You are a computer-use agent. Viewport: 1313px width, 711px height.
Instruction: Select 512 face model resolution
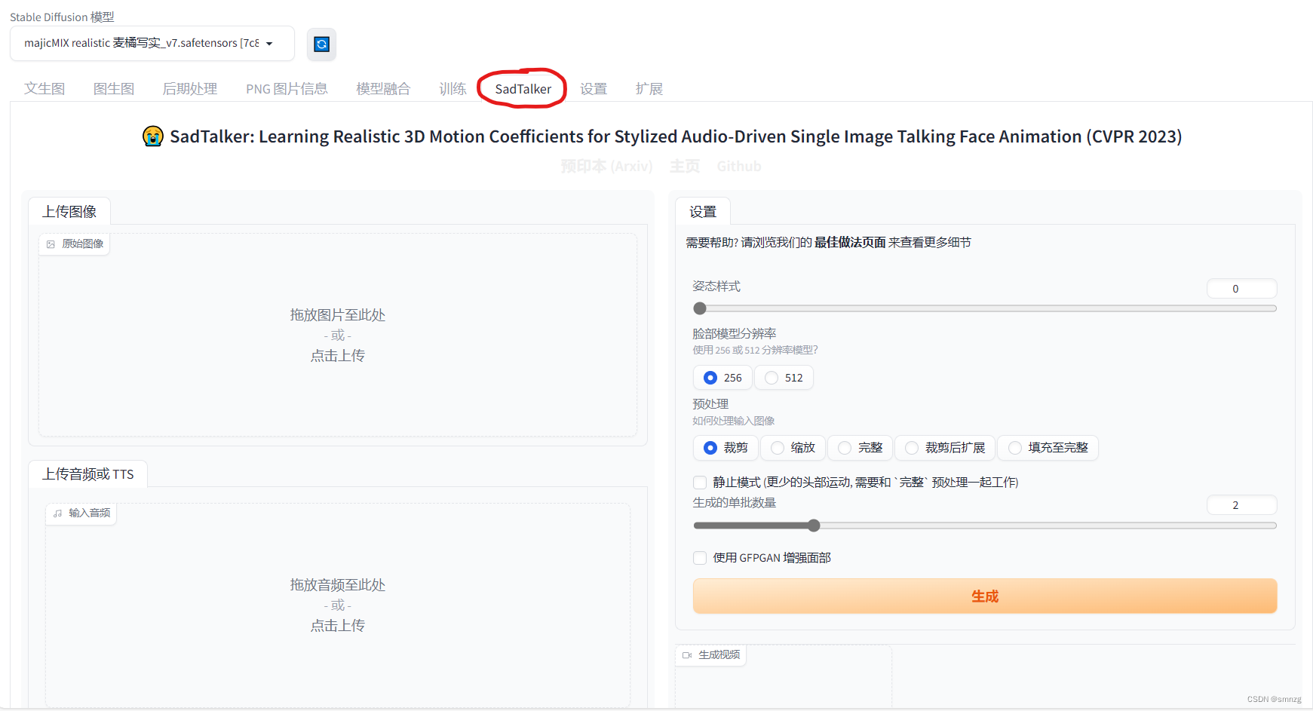tap(784, 378)
